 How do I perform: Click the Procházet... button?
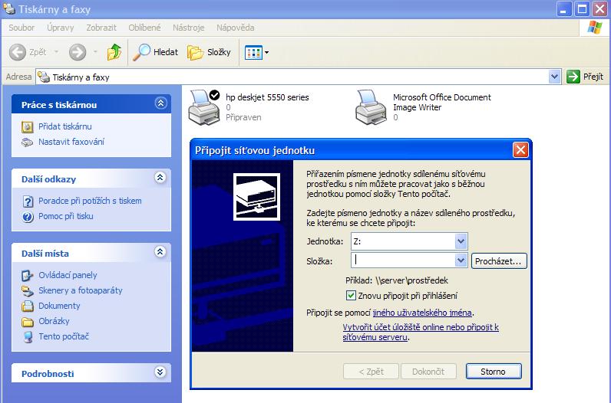[499, 261]
